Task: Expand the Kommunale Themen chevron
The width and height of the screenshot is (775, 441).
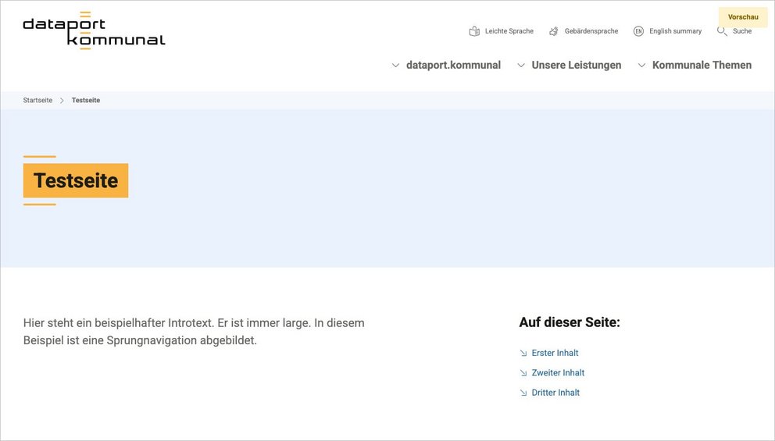Action: point(641,66)
